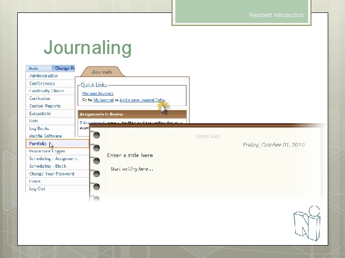Select the Change Password tab
345x258 pixels.
click(x=64, y=68)
